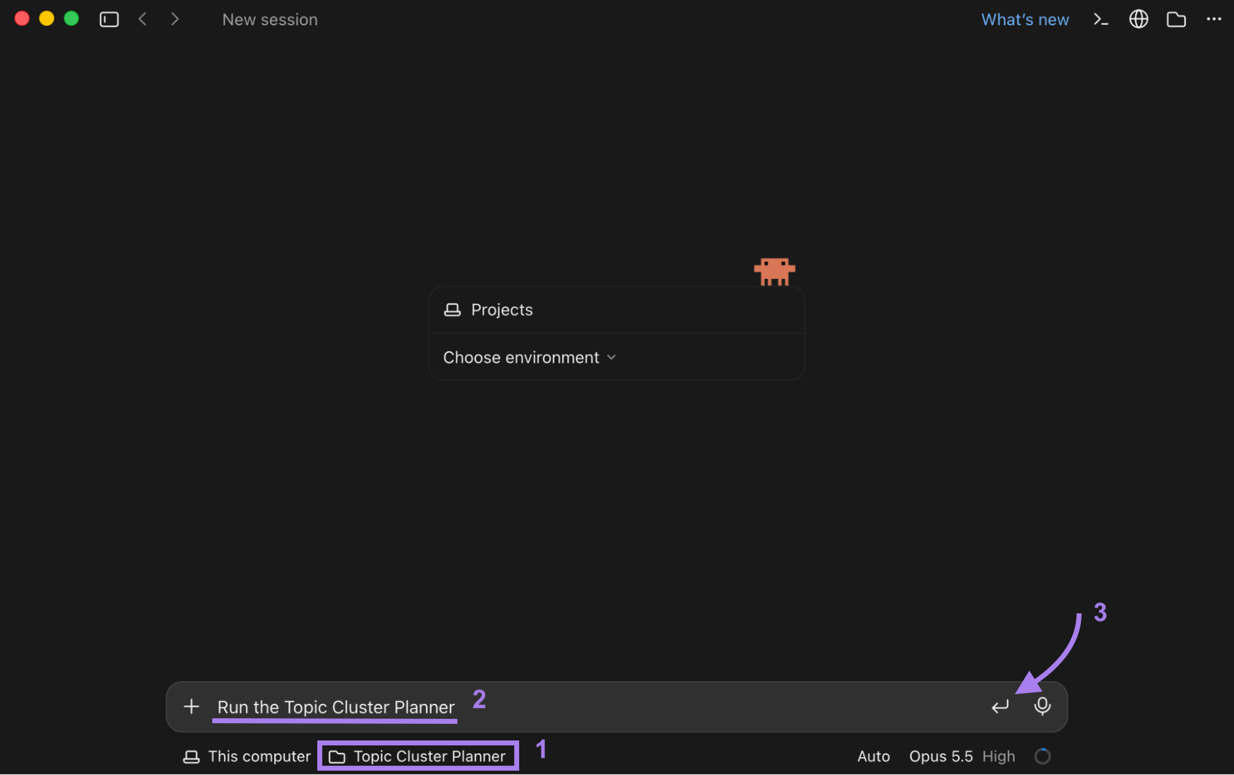Expand the Choose environment dropdown

[x=530, y=357]
